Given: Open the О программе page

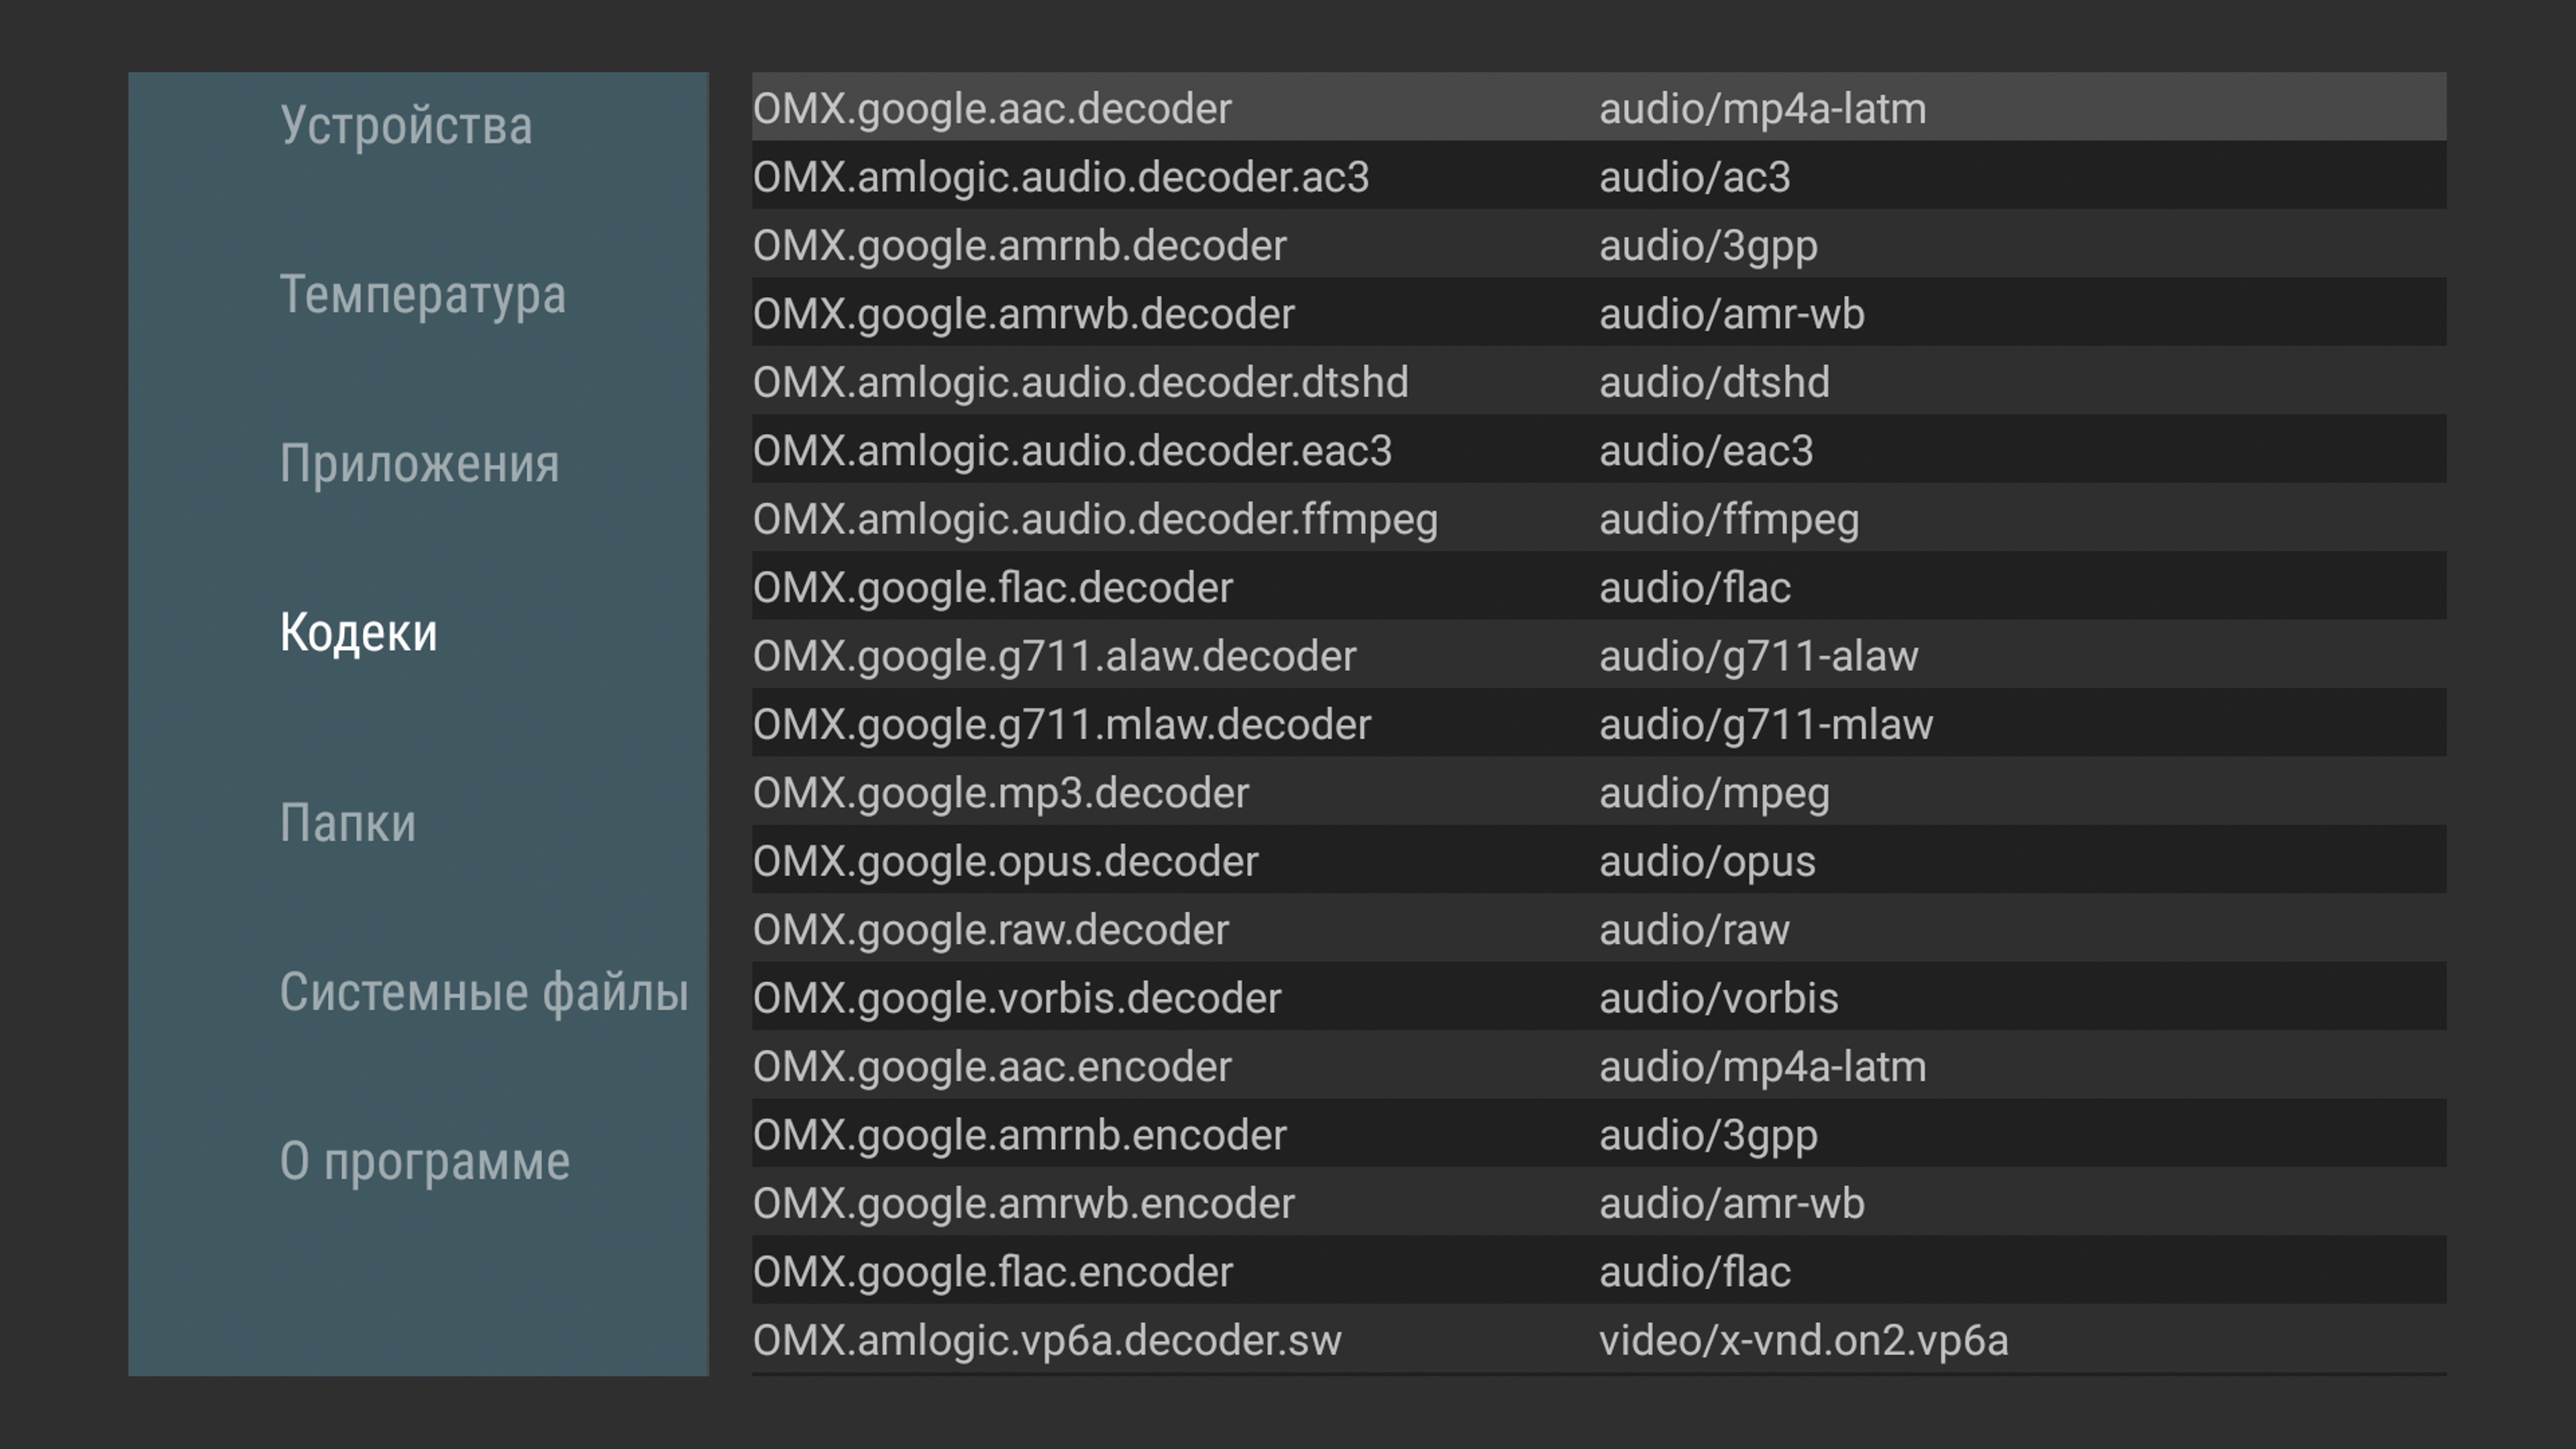Looking at the screenshot, I should click(x=424, y=1161).
